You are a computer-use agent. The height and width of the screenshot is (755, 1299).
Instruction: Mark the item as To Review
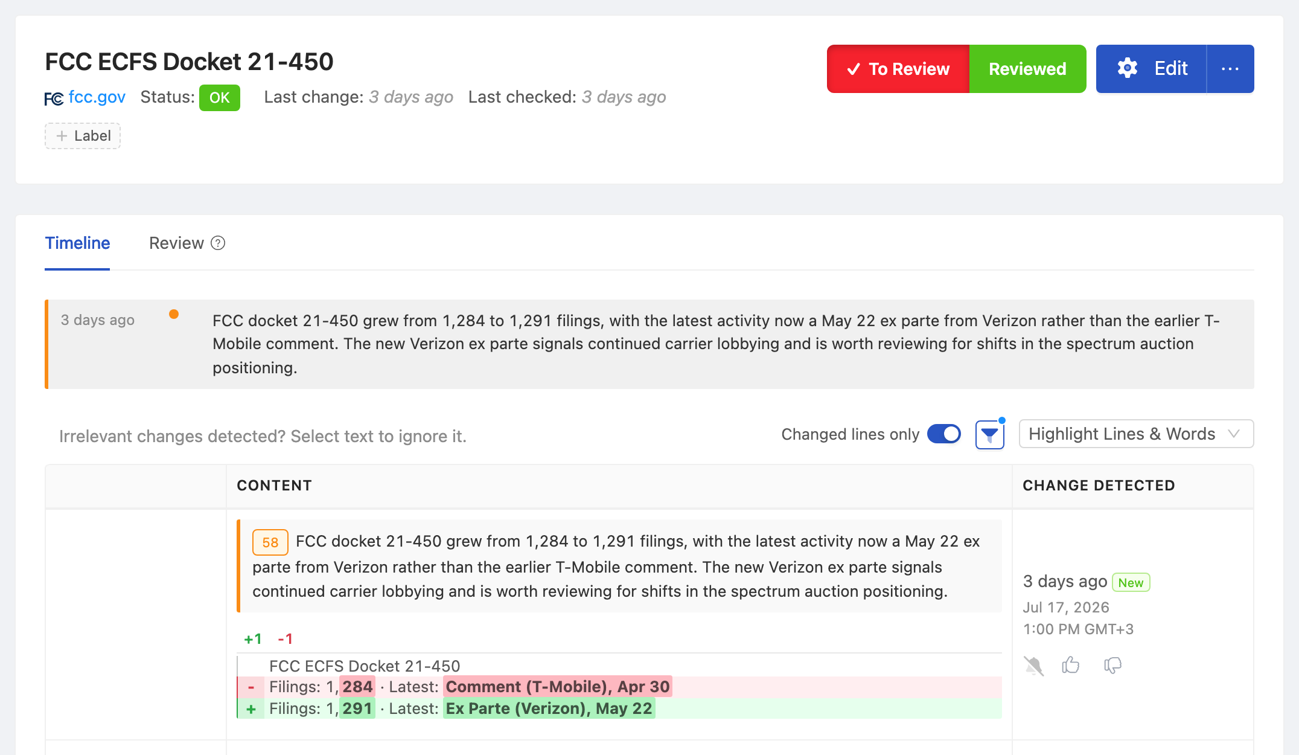point(898,69)
